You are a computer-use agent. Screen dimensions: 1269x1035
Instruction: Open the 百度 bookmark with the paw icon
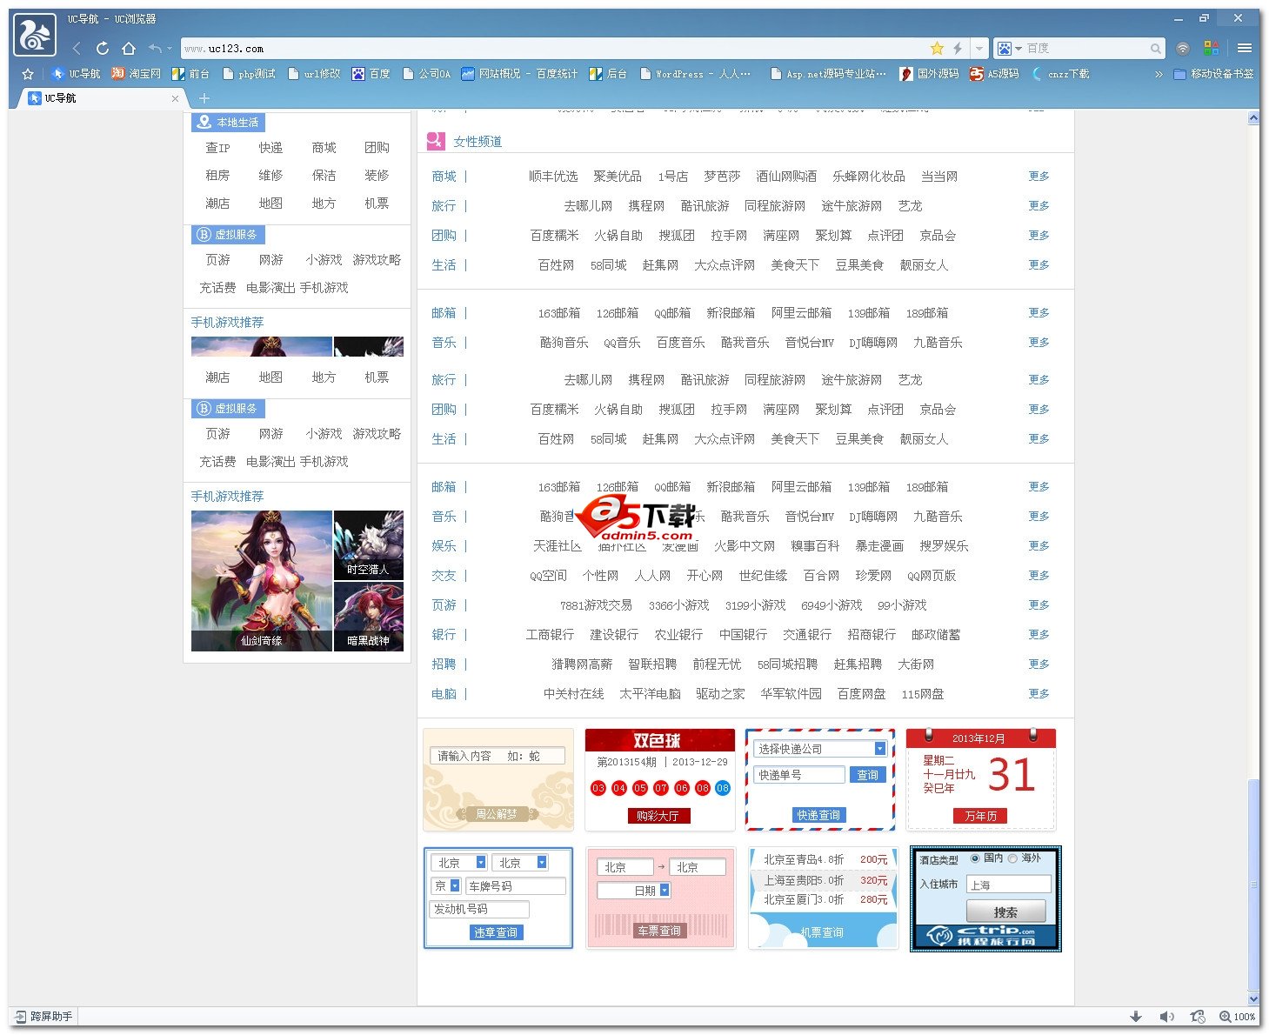pyautogui.click(x=371, y=74)
